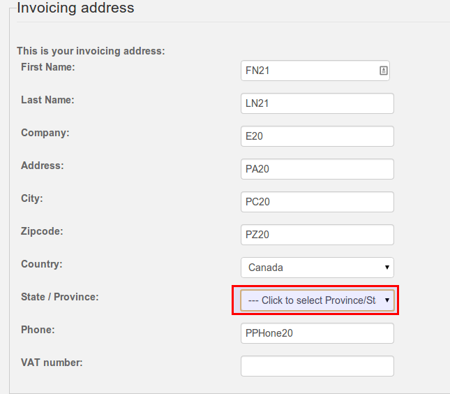Click the 'VAT number:' label text
Image resolution: width=450 pixels, height=394 pixels.
52,363
